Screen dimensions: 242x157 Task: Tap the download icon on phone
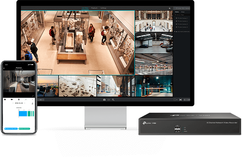tap(32, 103)
